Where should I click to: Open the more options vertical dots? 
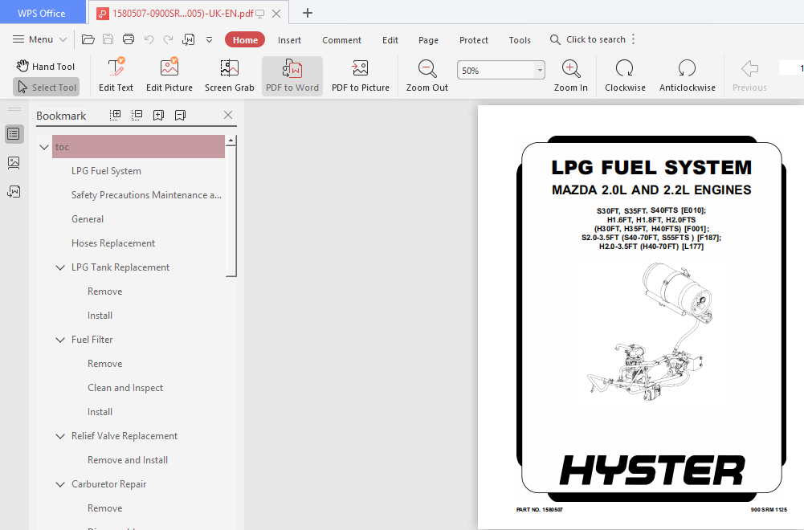click(634, 39)
